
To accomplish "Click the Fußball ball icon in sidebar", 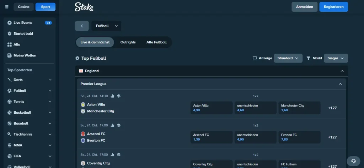I will (10, 91).
